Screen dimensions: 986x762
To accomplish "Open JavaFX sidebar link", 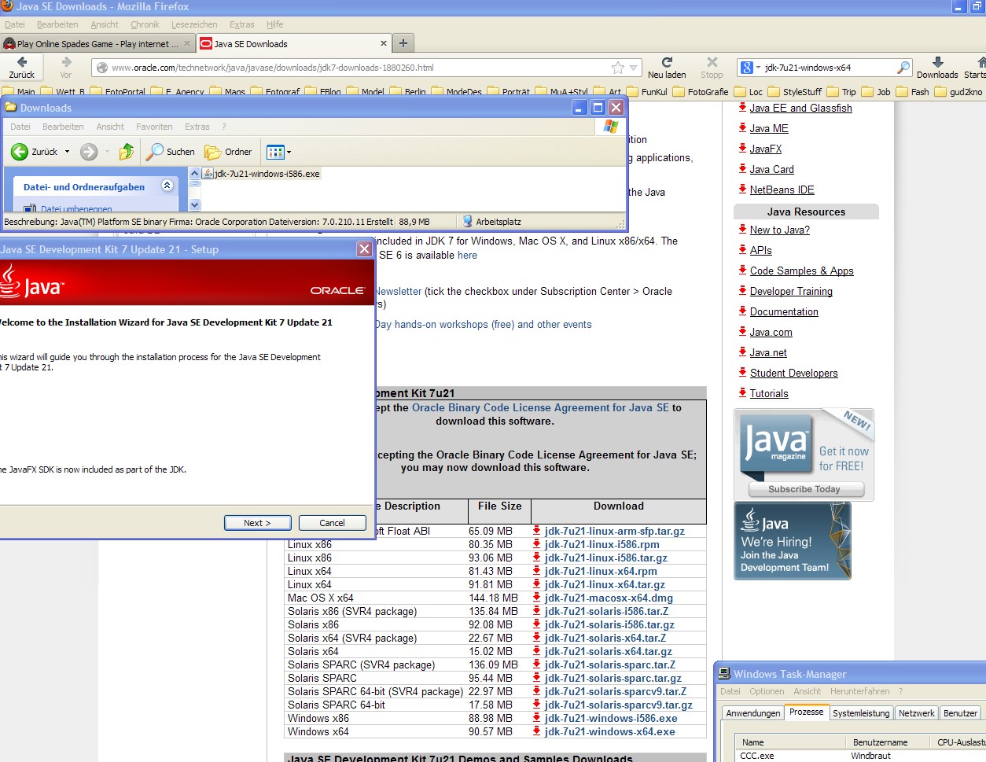I will coord(766,149).
